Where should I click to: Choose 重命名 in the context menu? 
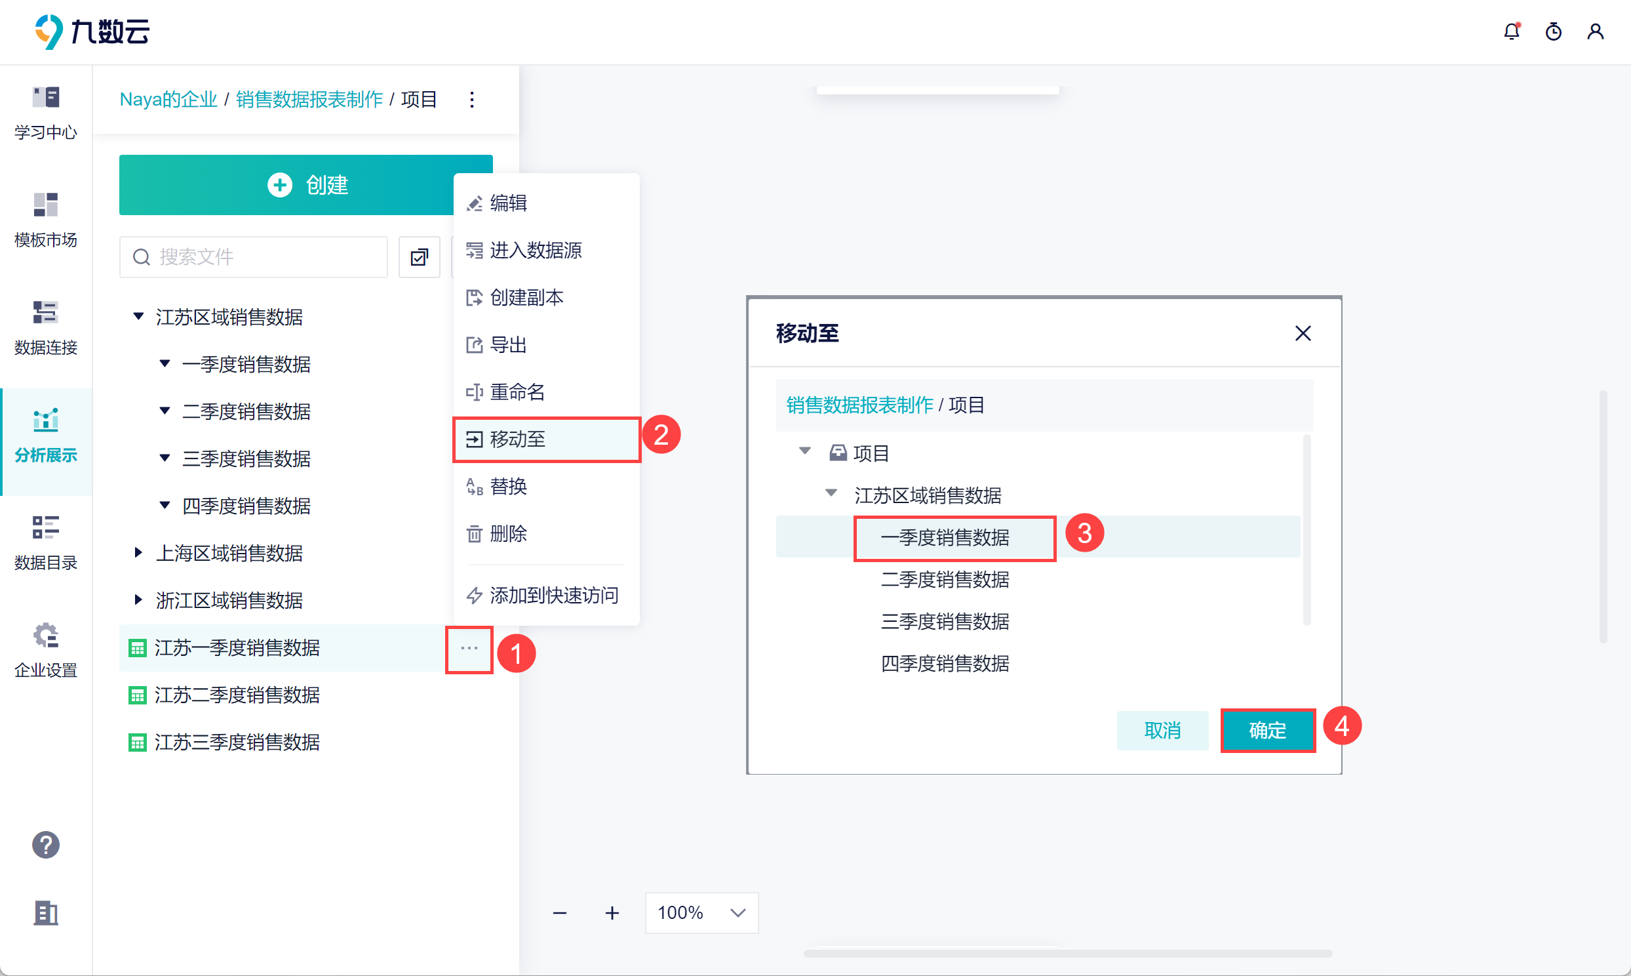click(x=517, y=392)
